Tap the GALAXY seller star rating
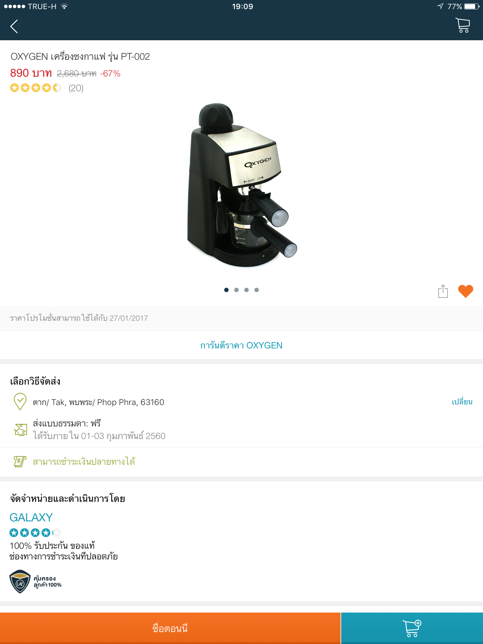 [35, 533]
